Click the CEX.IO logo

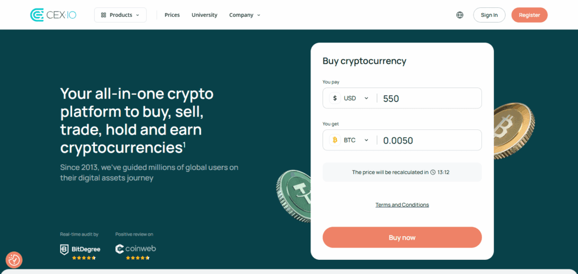52,15
